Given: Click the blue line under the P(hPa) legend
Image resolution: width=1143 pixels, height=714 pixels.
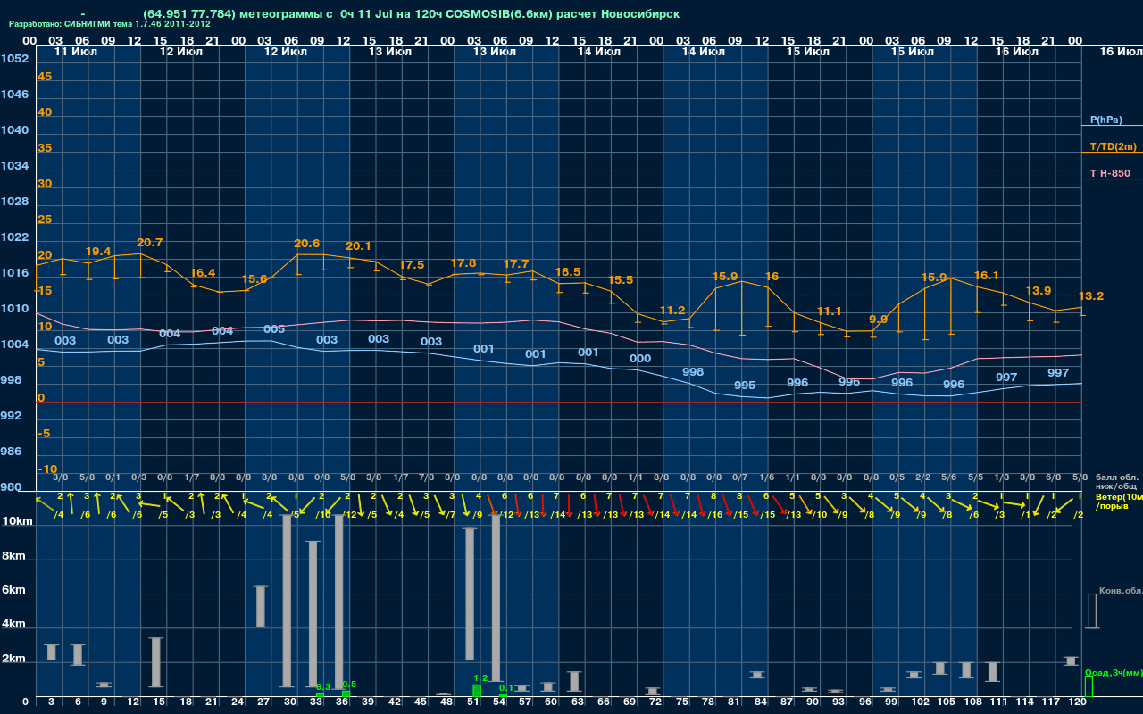Looking at the screenshot, I should click(x=1112, y=126).
